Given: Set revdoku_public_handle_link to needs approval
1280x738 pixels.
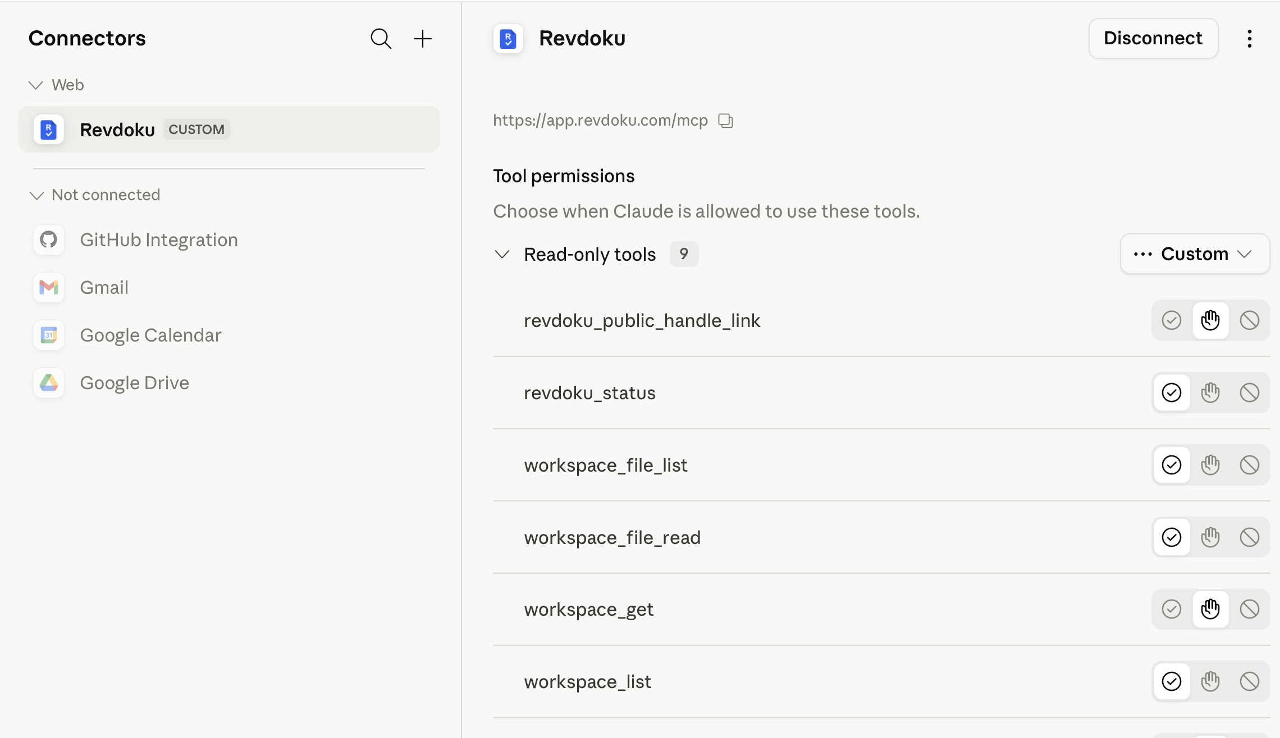Looking at the screenshot, I should 1210,320.
